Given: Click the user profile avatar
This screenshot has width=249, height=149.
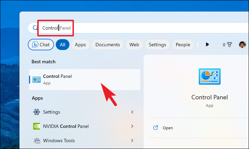Looking at the screenshot, I should (242, 45).
